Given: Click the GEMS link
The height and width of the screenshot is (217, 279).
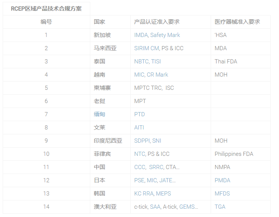Looking at the screenshot, I should point(187,207).
